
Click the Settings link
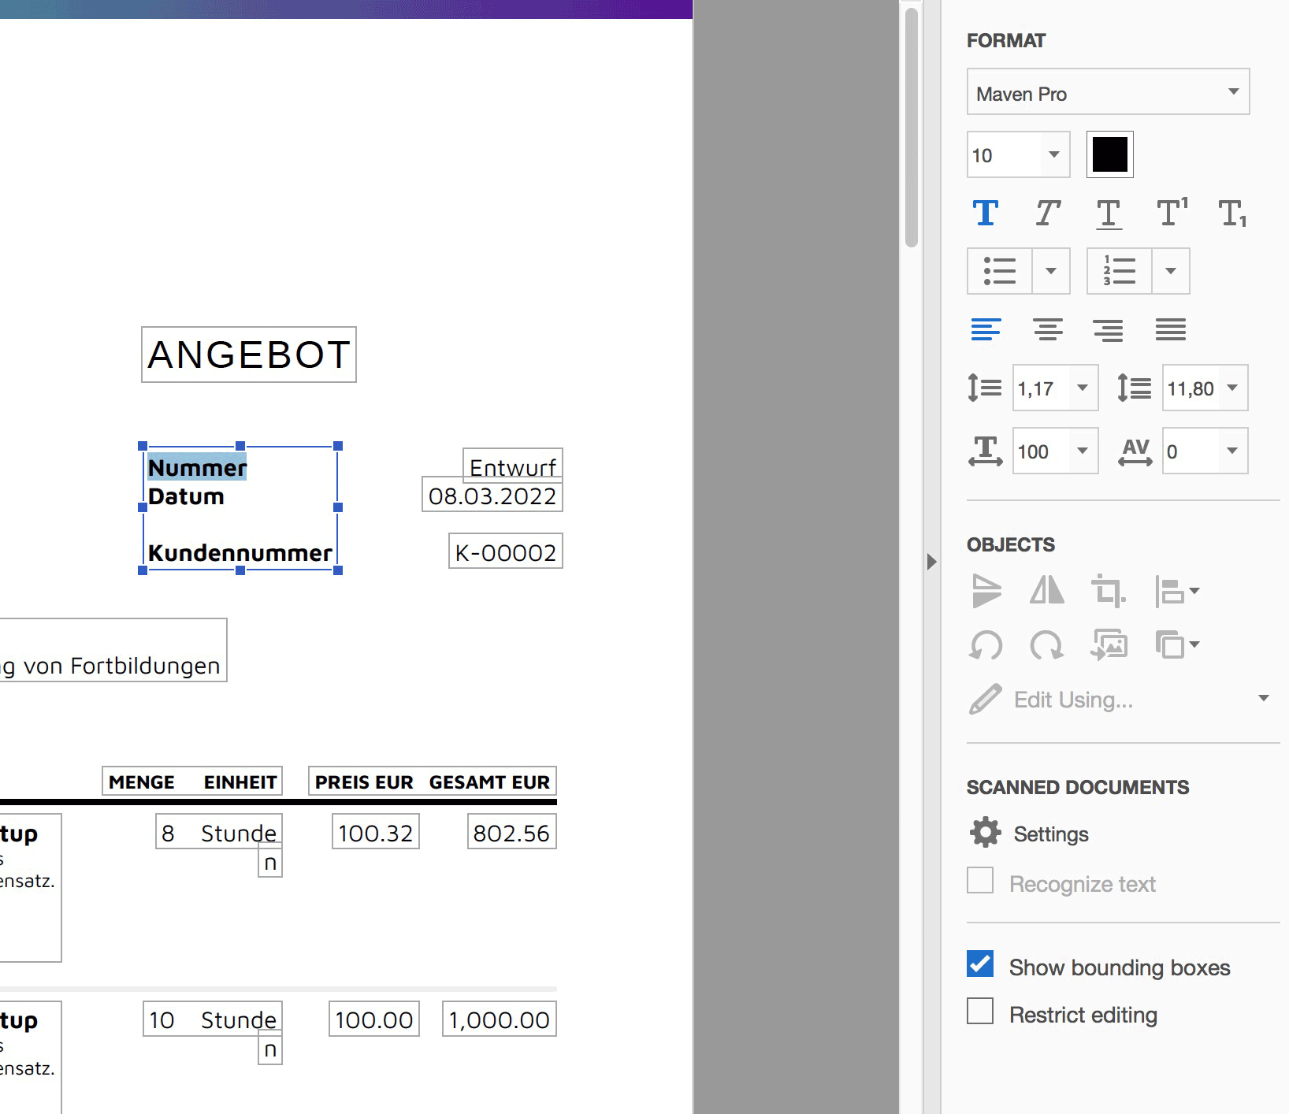(x=1051, y=834)
